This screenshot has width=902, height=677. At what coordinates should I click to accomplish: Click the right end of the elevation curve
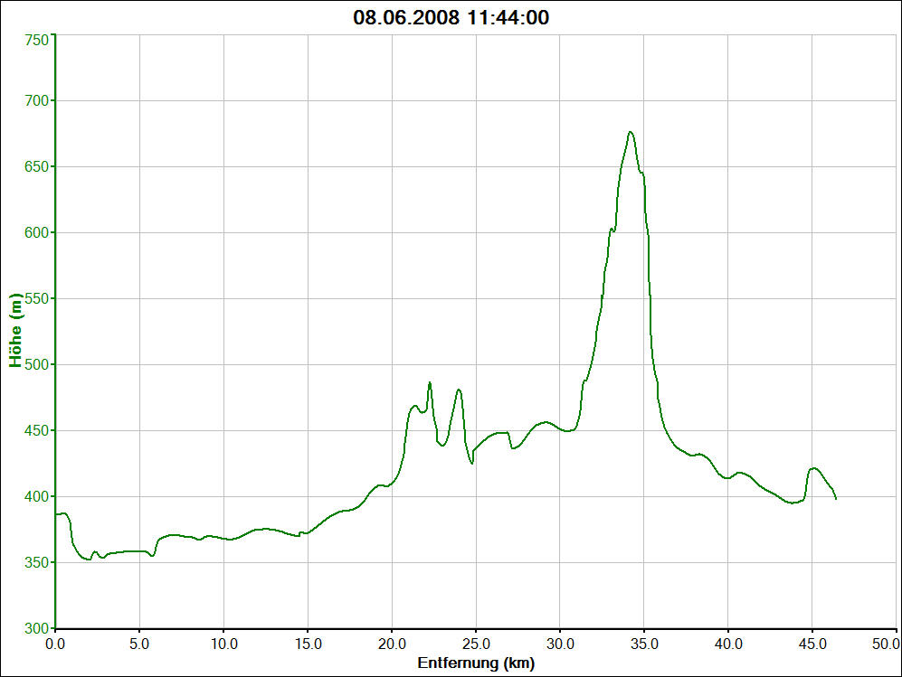click(836, 498)
